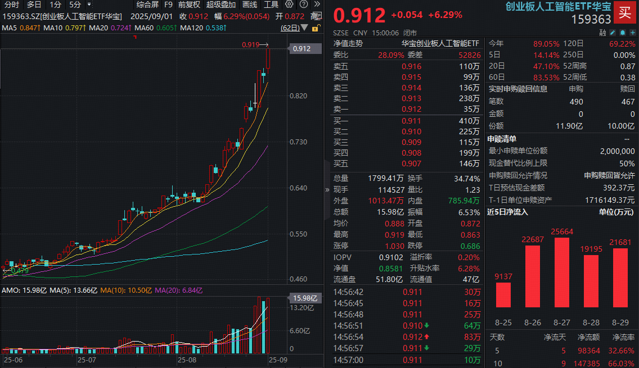The image size is (639, 368).
Task: Open 申赎清单 more options ellipsis
Action: coord(627,139)
